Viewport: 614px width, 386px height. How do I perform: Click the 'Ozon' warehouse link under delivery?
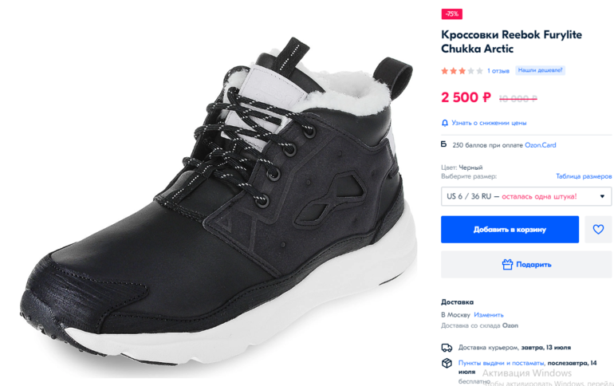click(510, 325)
